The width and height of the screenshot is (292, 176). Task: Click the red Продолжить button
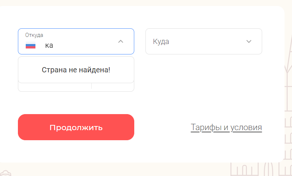76,127
